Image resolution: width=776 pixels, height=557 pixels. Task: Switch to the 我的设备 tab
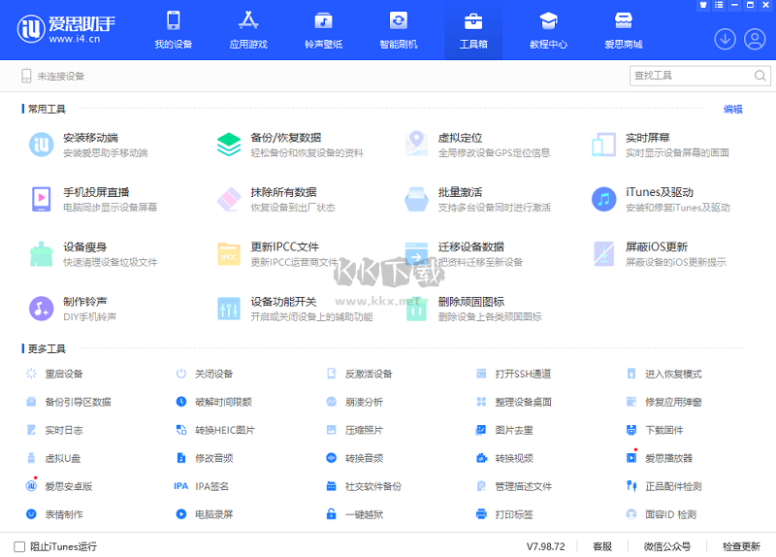pyautogui.click(x=174, y=29)
